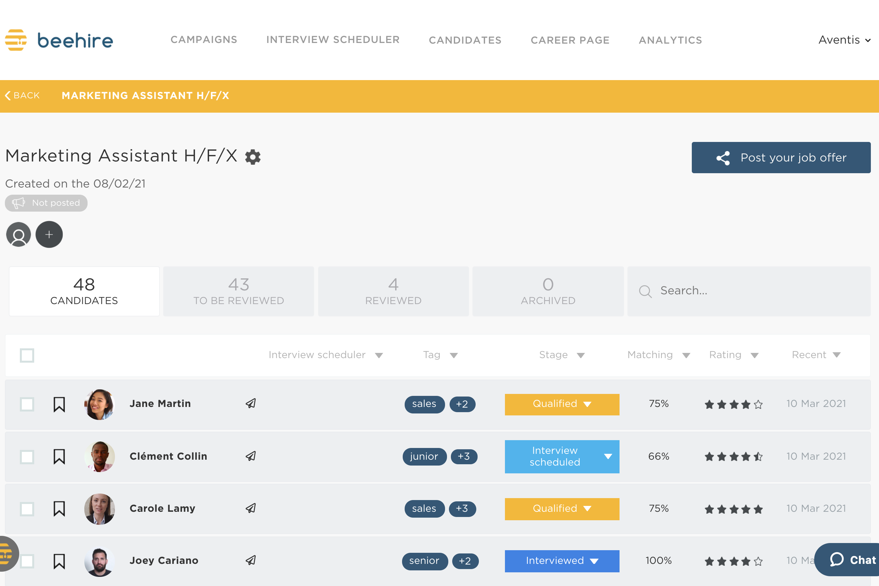879x586 pixels.
Task: Click the beehire logo
Action: 59,40
